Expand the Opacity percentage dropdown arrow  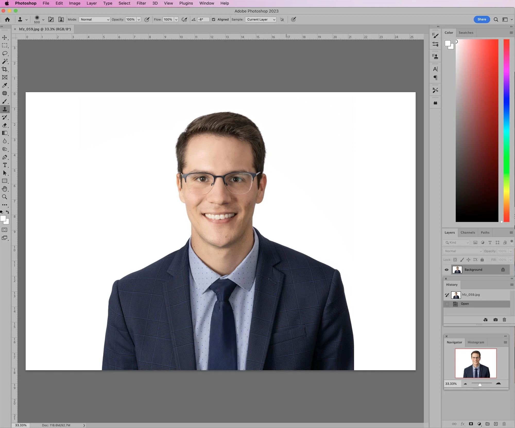[x=139, y=20]
